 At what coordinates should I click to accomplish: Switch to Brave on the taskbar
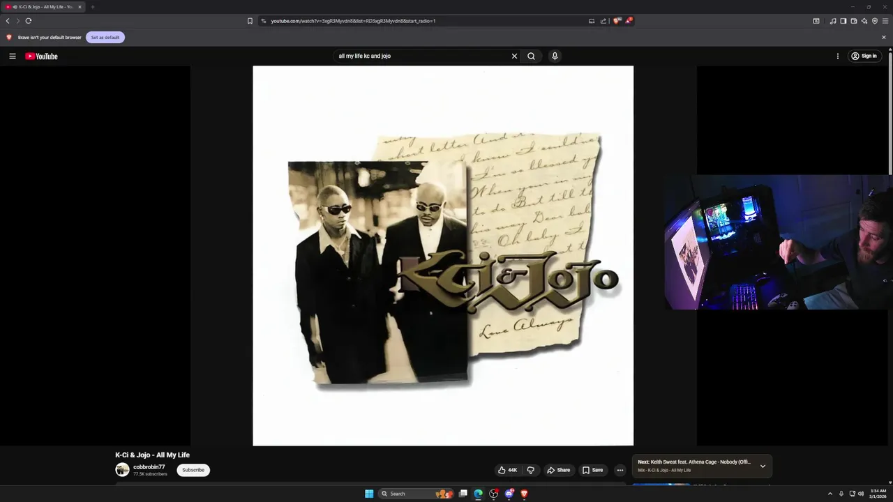(525, 494)
